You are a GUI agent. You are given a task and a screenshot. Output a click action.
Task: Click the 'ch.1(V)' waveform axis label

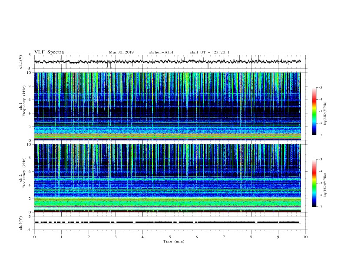coord(21,62)
